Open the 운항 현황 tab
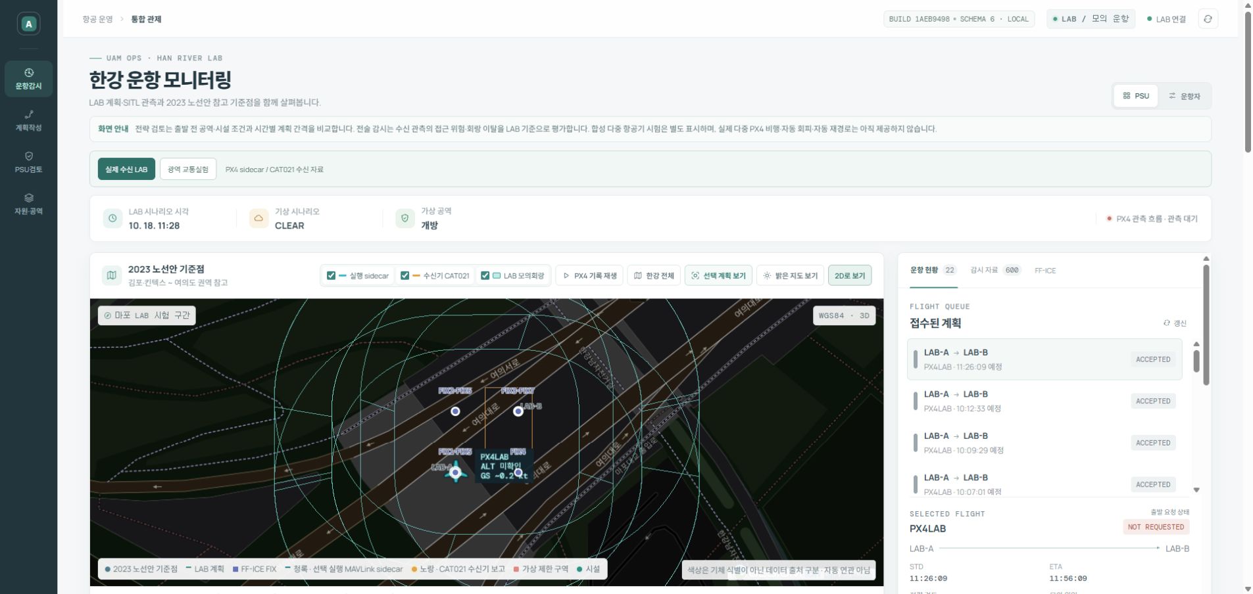This screenshot has height=594, width=1253. click(x=933, y=270)
